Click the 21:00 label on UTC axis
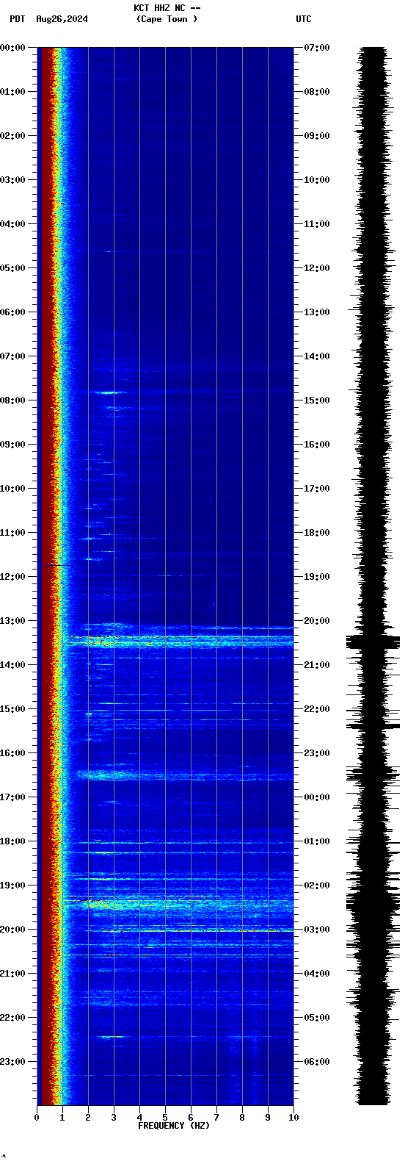The height and width of the screenshot is (1164, 405). pos(317,665)
